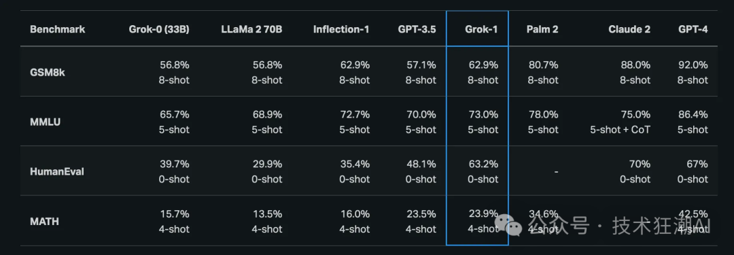This screenshot has width=734, height=255.
Task: Select the MATH row label
Action: click(44, 221)
